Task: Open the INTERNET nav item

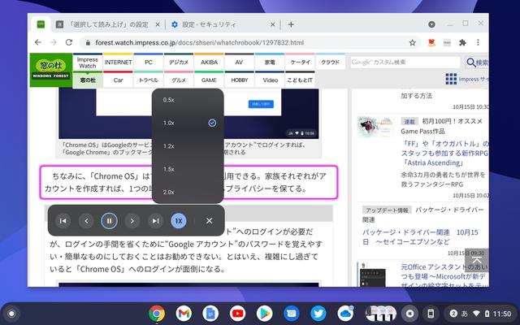Action: coord(118,63)
